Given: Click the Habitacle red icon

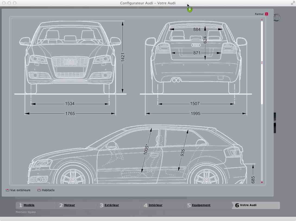Looking at the screenshot, I should pyautogui.click(x=39, y=190).
